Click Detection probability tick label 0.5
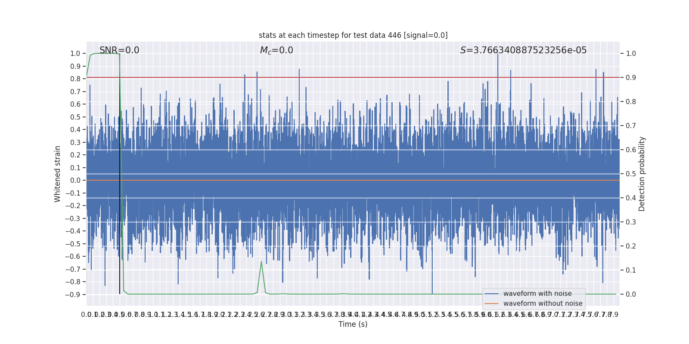The height and width of the screenshot is (344, 689). pos(631,174)
